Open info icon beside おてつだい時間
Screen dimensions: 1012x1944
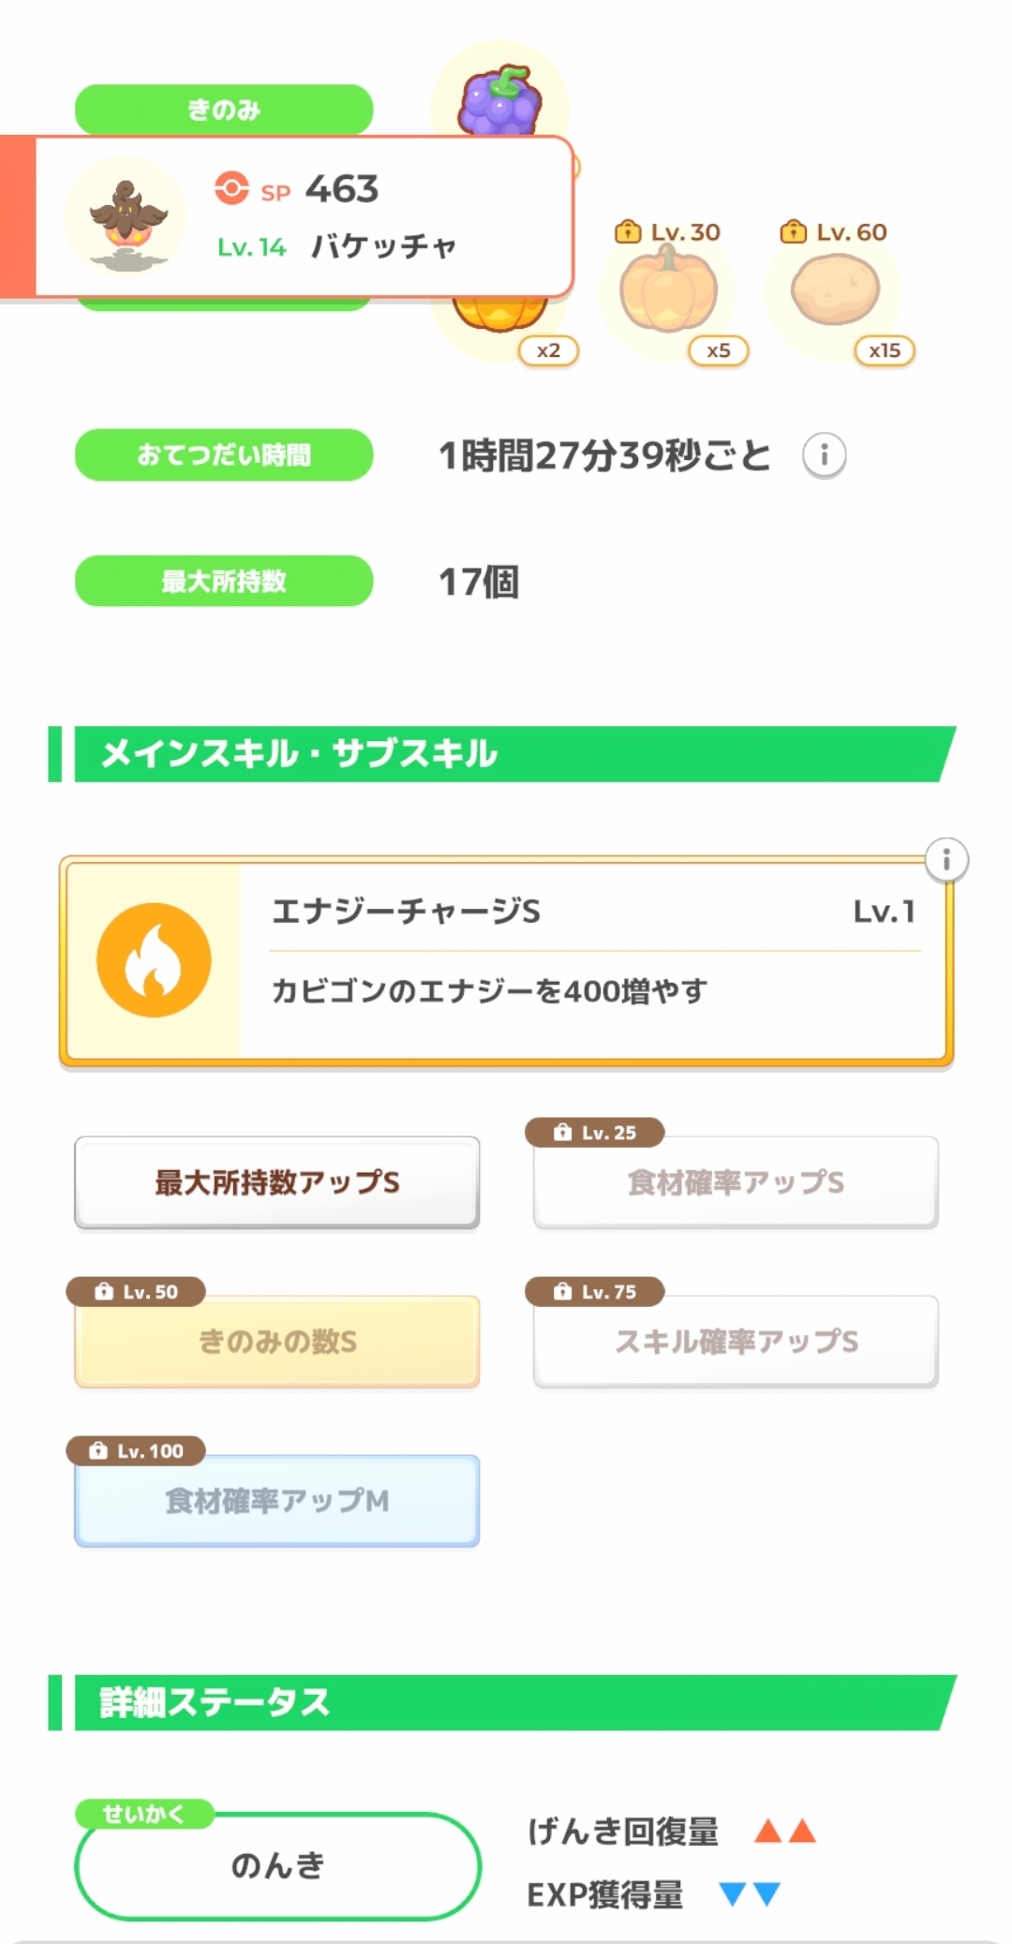825,456
